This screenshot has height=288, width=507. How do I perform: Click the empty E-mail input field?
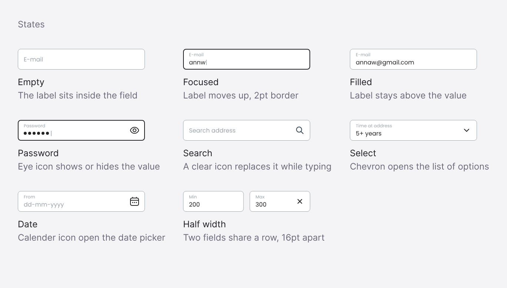81,59
